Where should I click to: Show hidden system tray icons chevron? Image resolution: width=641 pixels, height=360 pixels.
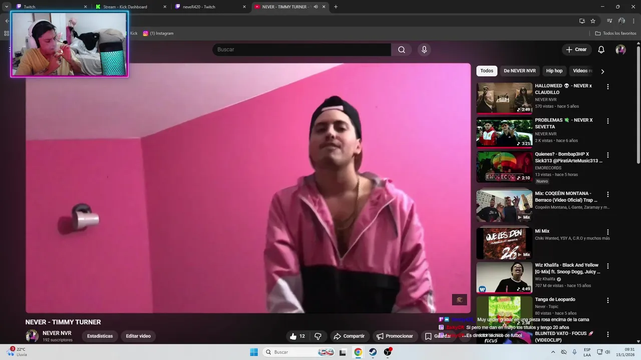click(553, 352)
